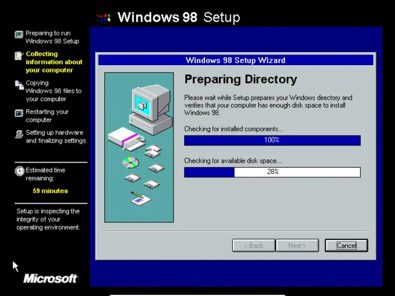
Task: Click the notepad and pencil illustration
Action: [x=140, y=198]
